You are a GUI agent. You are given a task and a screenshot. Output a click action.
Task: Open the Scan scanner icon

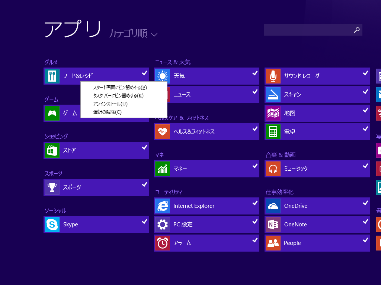point(273,95)
